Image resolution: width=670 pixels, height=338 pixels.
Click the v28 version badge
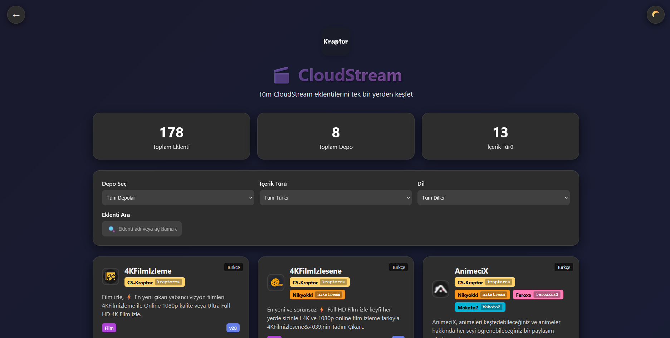233,328
